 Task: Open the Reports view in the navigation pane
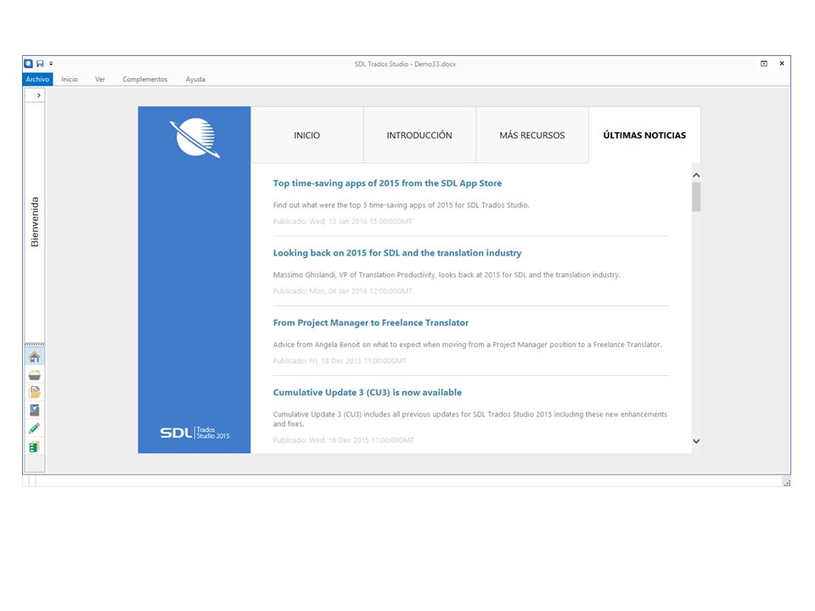point(34,411)
